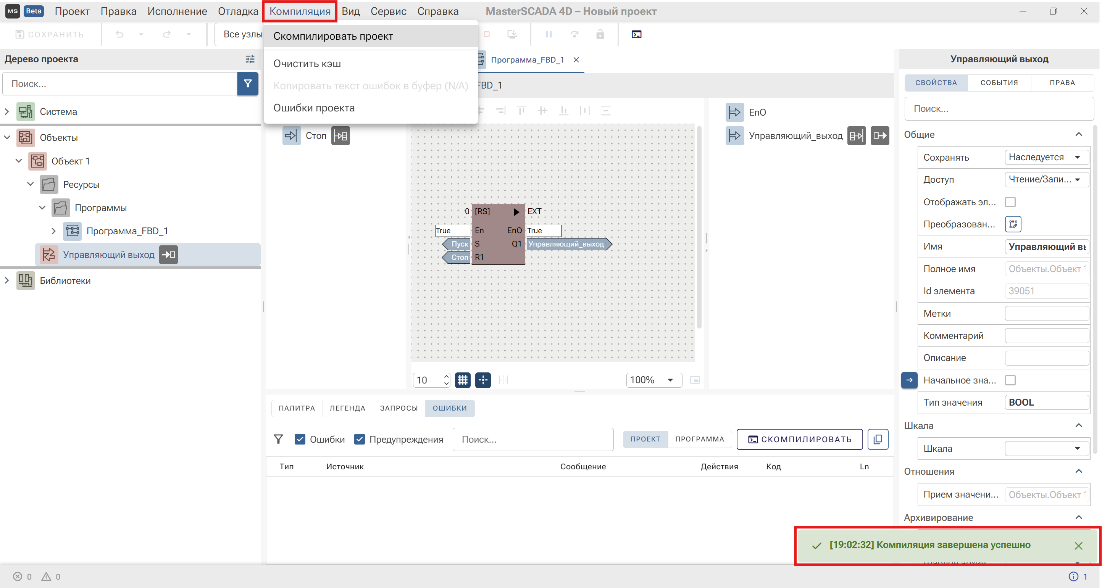The height and width of the screenshot is (588, 1102).
Task: Toggle the Предупреждения checkbox
Action: [x=359, y=439]
